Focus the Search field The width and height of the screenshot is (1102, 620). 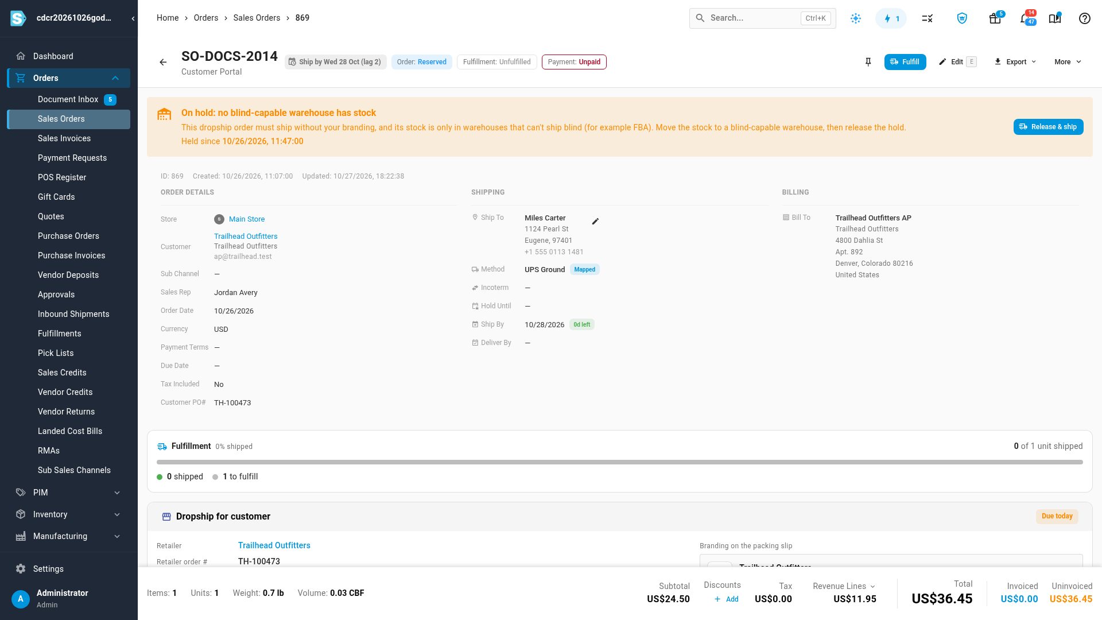762,18
